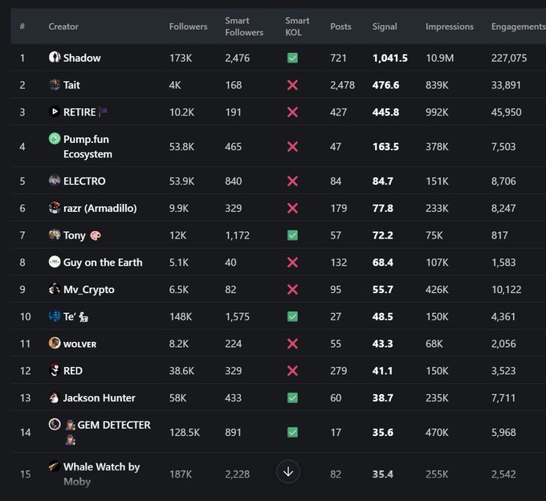The height and width of the screenshot is (501, 546).
Task: Click the 163.5 signal value
Action: pyautogui.click(x=385, y=147)
